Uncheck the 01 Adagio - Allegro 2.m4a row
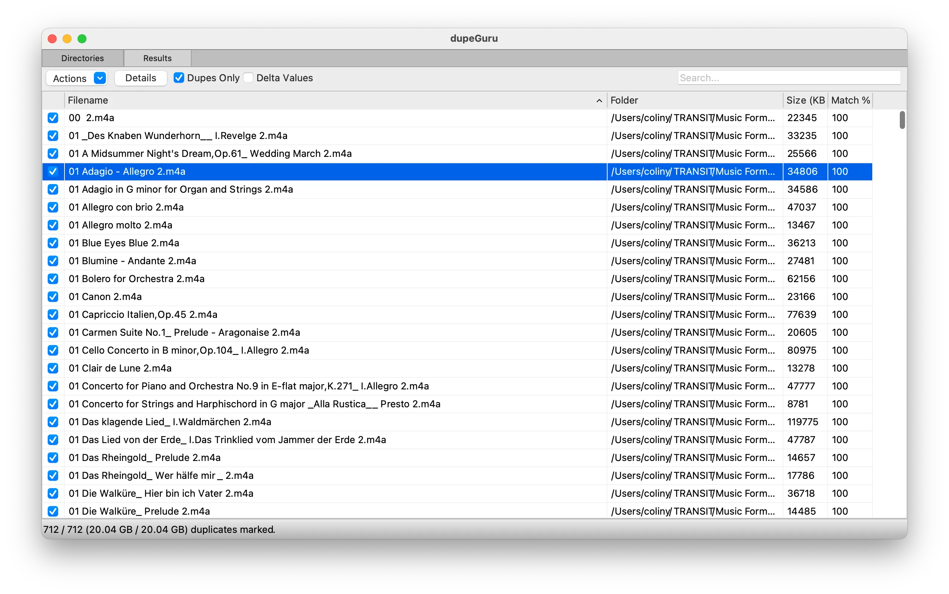The image size is (949, 594). coord(53,171)
